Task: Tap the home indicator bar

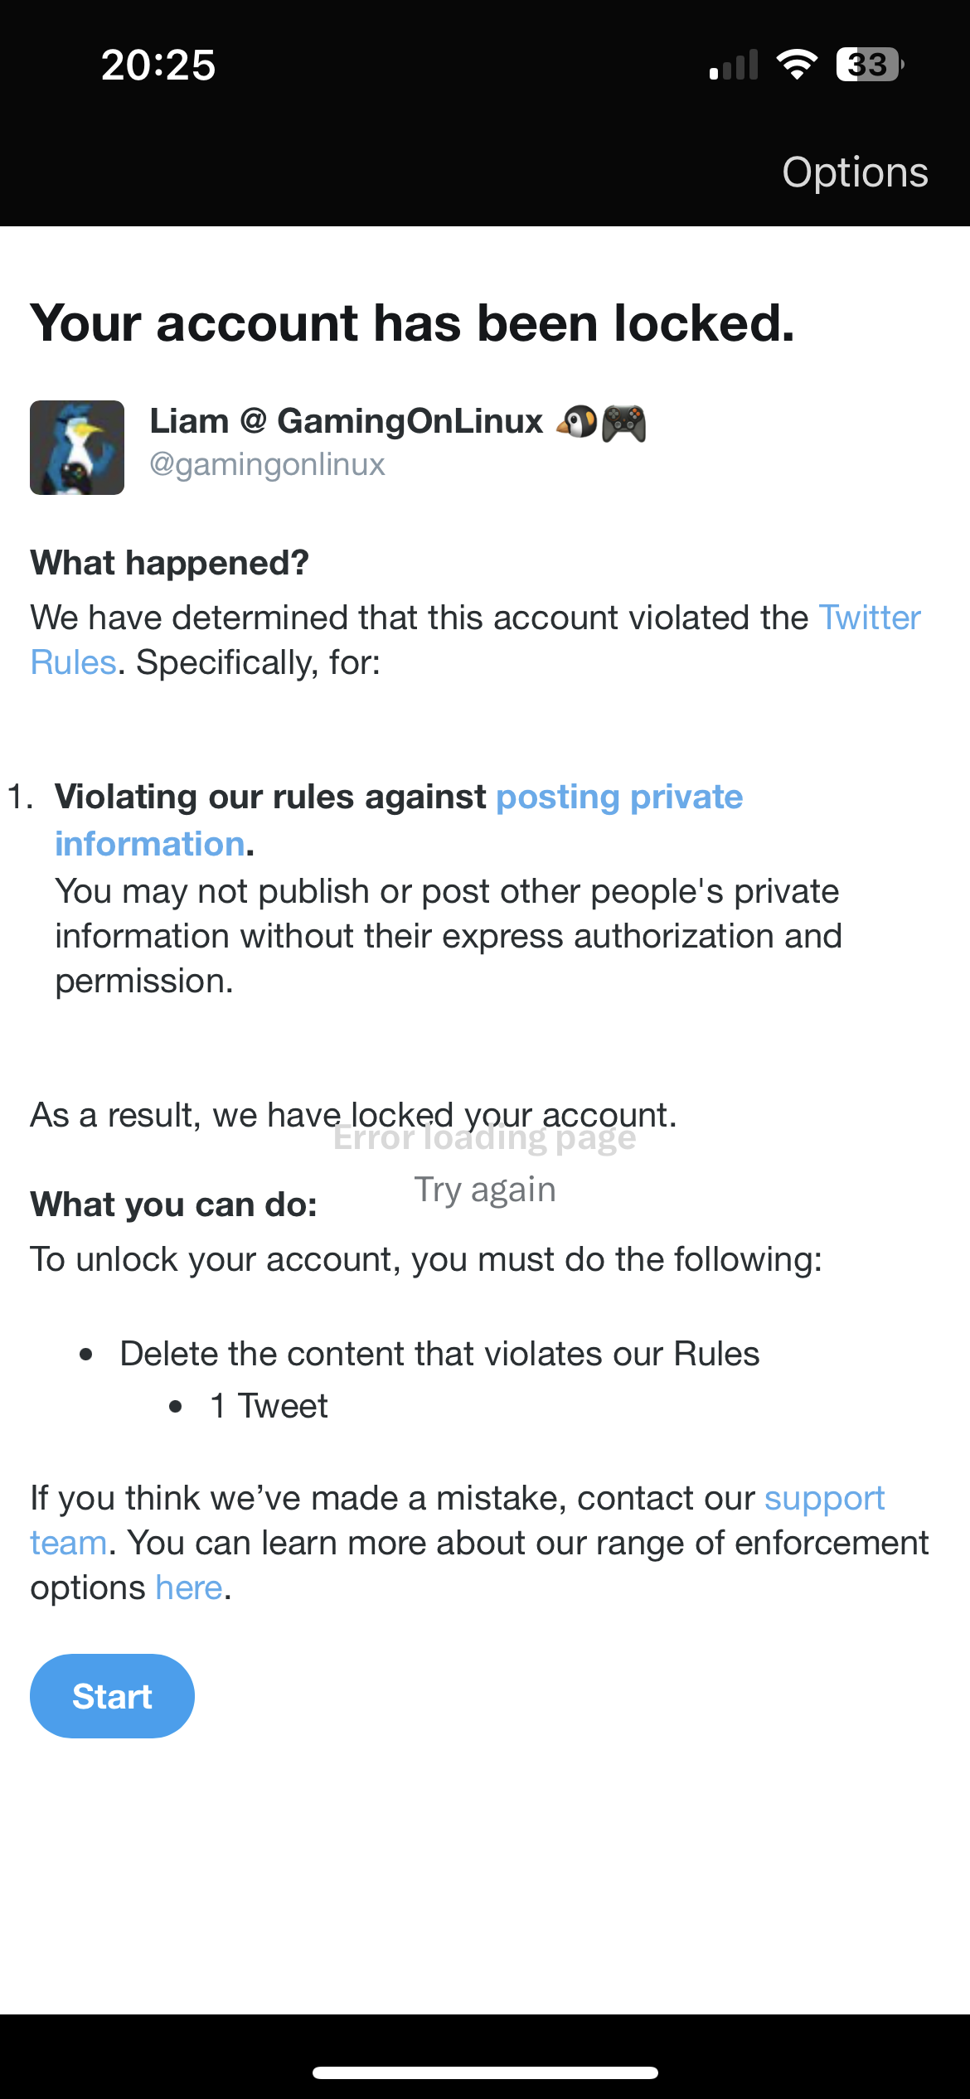Action: point(485,2072)
